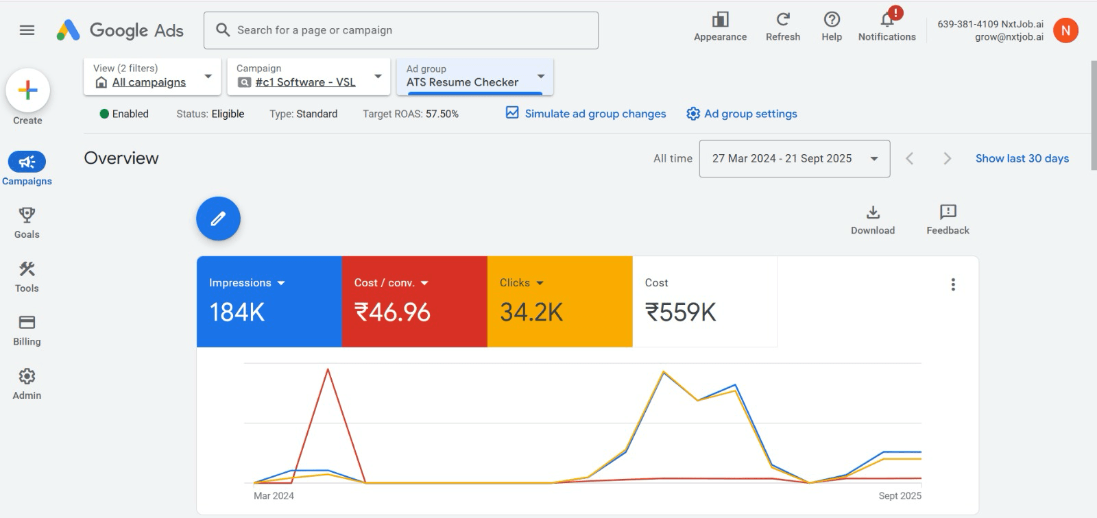This screenshot has height=518, width=1097.
Task: Open the Tools wrench icon
Action: (27, 269)
